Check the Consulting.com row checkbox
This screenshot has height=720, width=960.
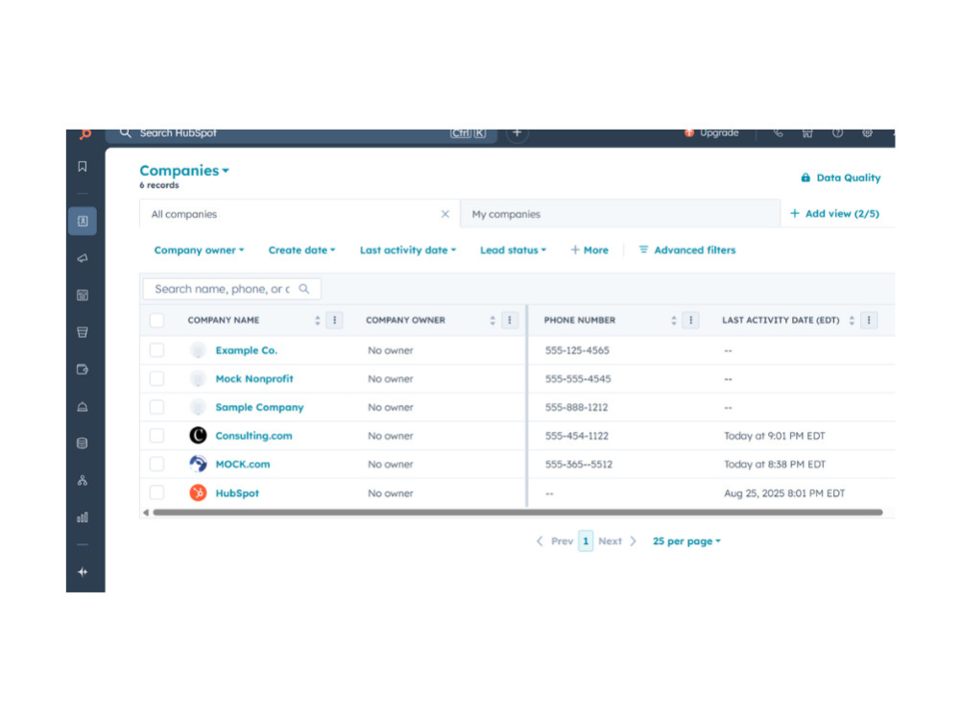[x=156, y=435]
